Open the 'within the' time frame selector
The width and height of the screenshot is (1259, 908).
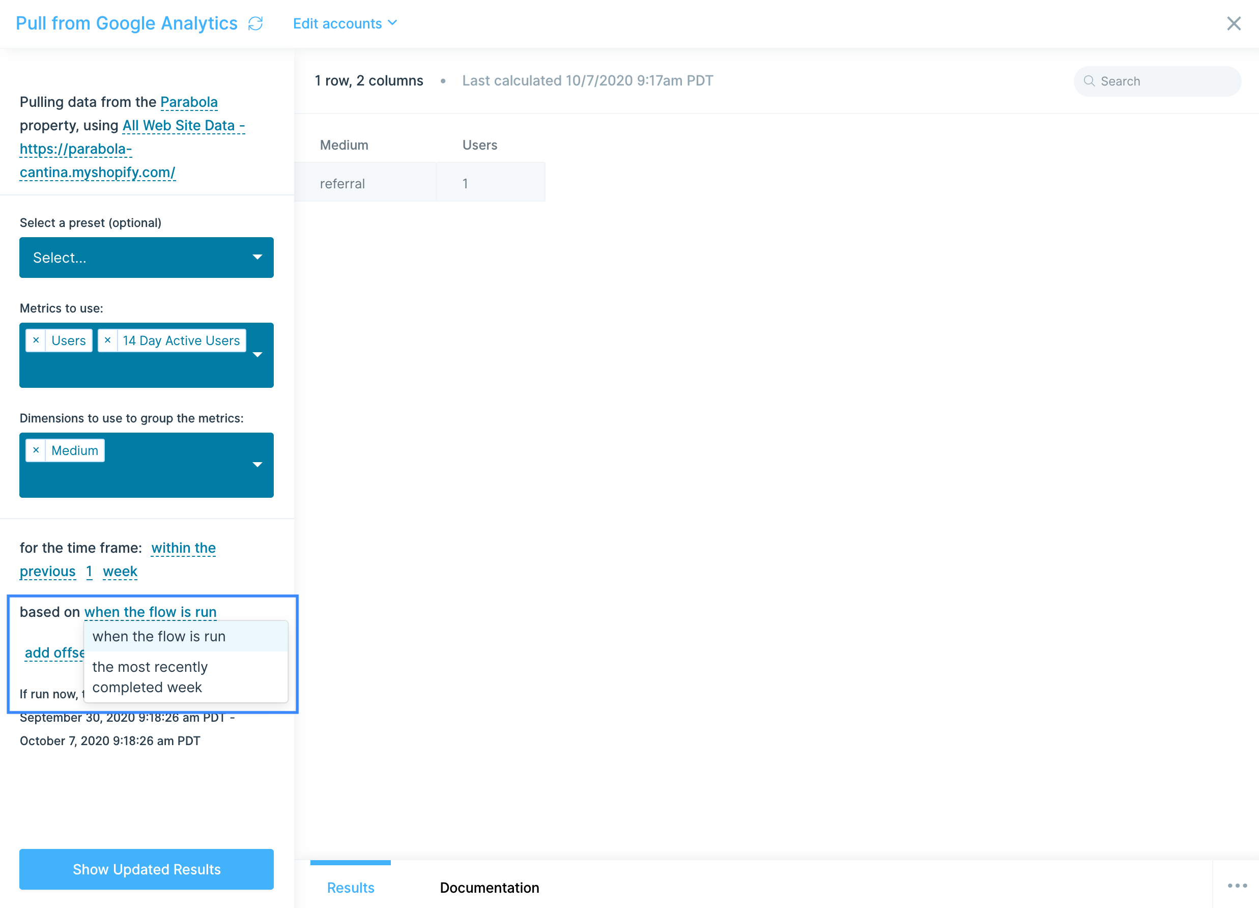click(x=183, y=548)
